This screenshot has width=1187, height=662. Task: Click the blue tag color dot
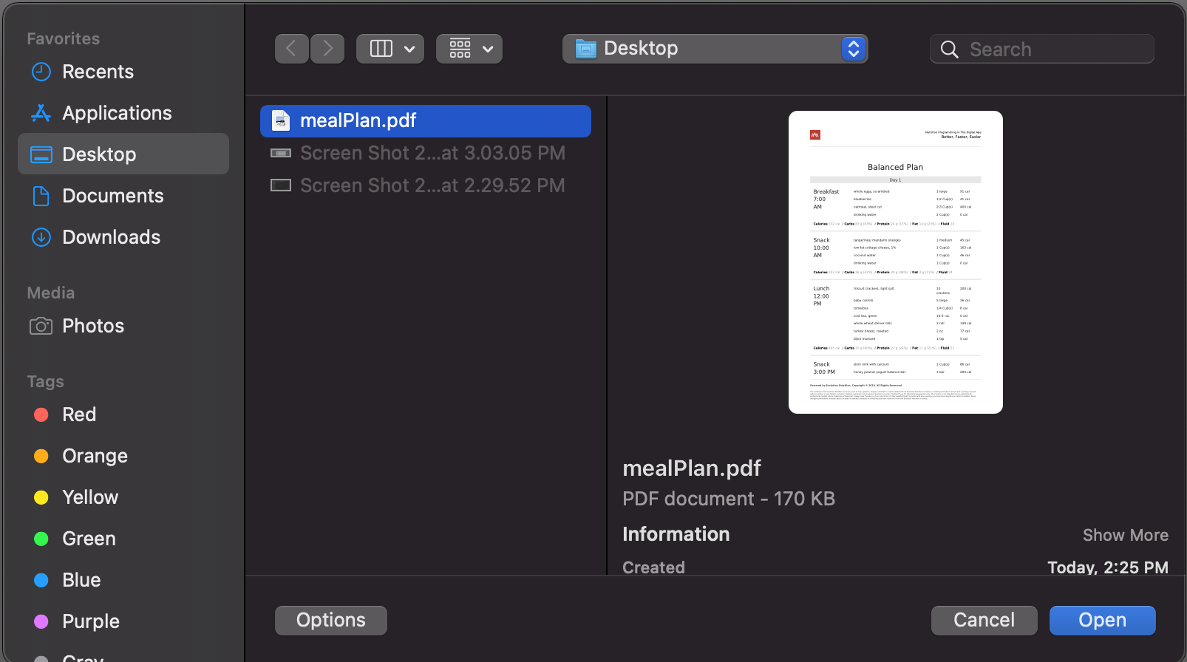pyautogui.click(x=41, y=580)
